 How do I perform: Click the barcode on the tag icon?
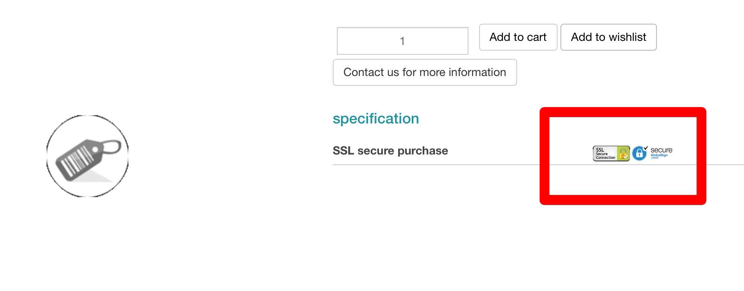[76, 162]
